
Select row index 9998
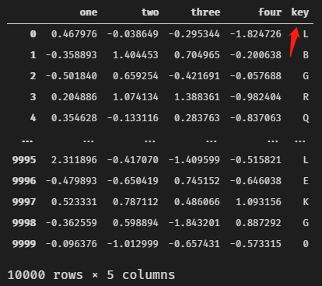(x=24, y=223)
